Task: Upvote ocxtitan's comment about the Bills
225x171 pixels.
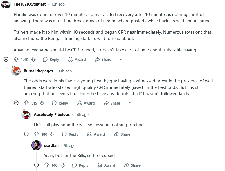Action: click(47, 165)
